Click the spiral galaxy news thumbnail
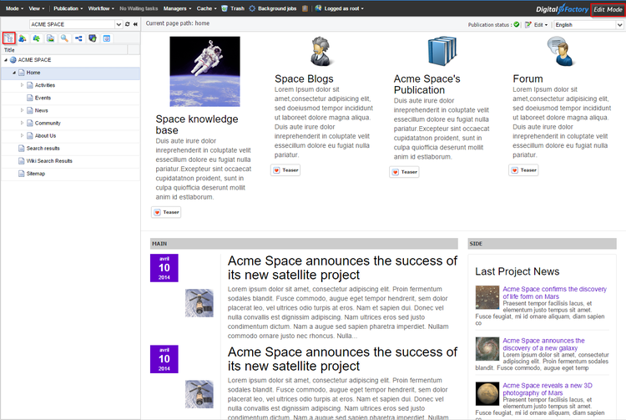This screenshot has height=420, width=626. [x=487, y=349]
